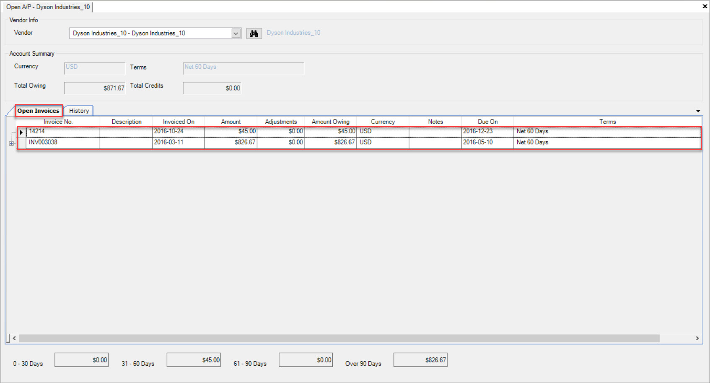This screenshot has width=710, height=383.
Task: Click the 2016-03-11 invoiced date cell
Action: (178, 142)
